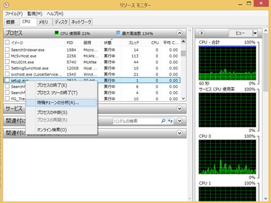The height and width of the screenshot is (203, 271).
Task: Sort by the PID column header
Action: click(70, 43)
